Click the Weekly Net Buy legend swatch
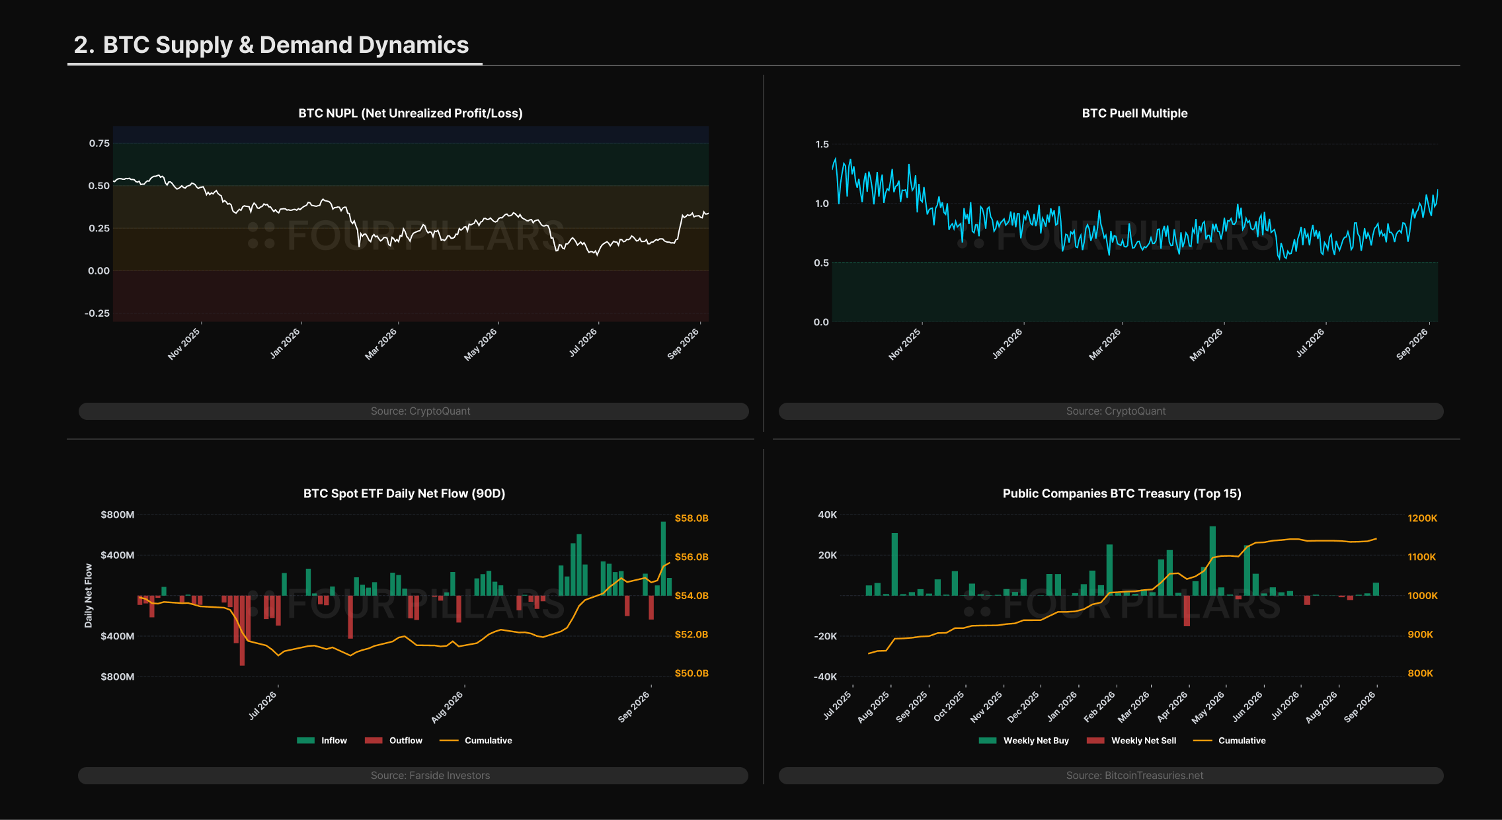 988,741
